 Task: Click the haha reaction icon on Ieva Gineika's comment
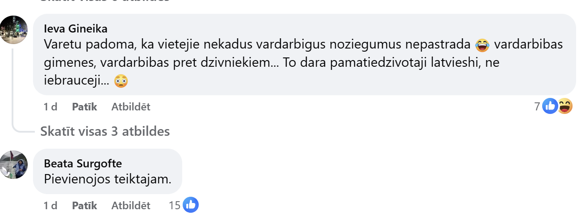[x=565, y=106]
